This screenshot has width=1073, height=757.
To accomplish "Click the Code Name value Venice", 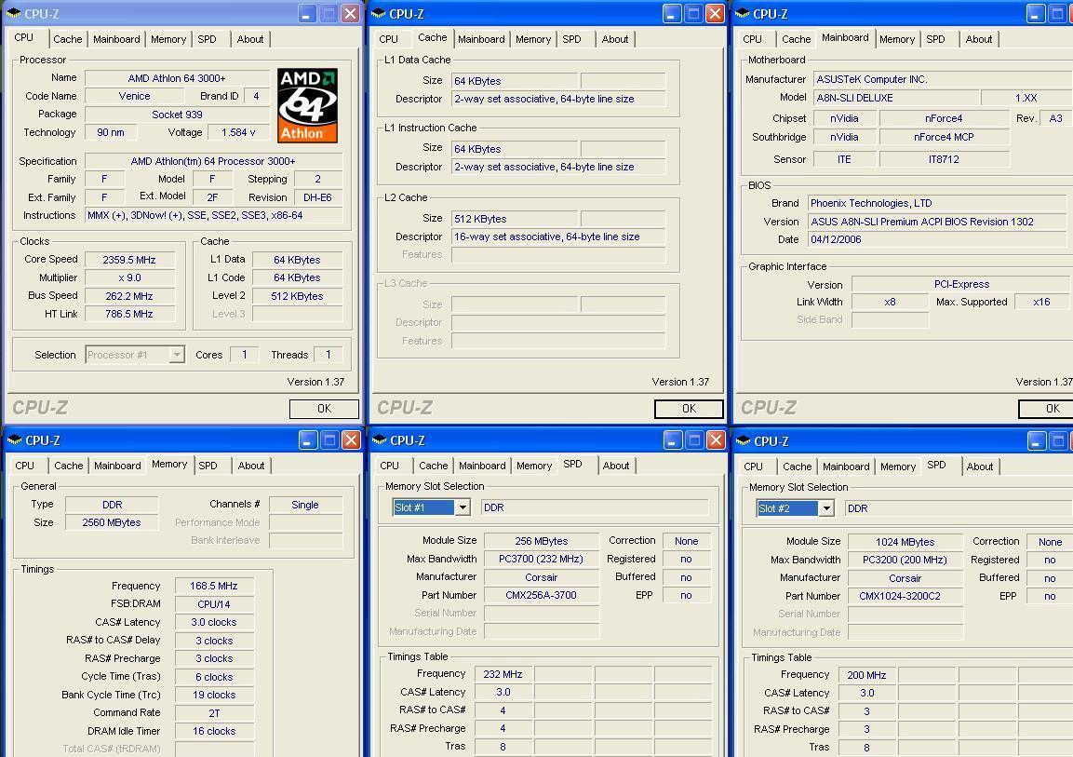I will [134, 96].
